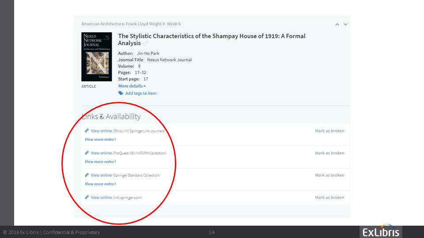Click the Nexus Network Journal cover thumbnail
This screenshot has height=238, width=424.
(x=95, y=56)
